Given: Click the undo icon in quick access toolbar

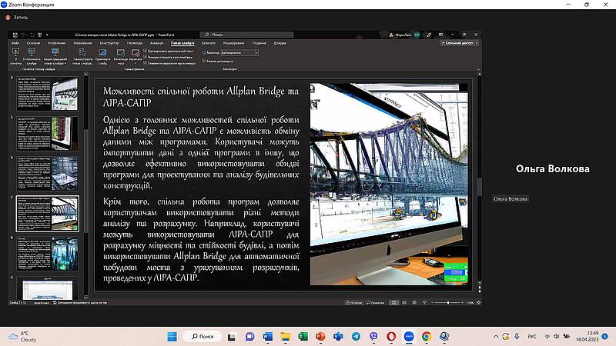Looking at the screenshot, I should coord(23,35).
